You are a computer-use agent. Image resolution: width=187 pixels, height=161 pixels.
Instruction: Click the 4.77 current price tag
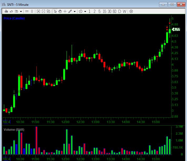pos(176,29)
